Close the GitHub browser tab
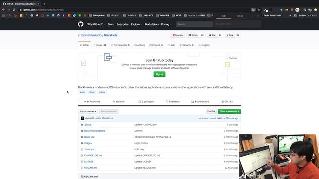319x179 pixels. (x=38, y=4)
